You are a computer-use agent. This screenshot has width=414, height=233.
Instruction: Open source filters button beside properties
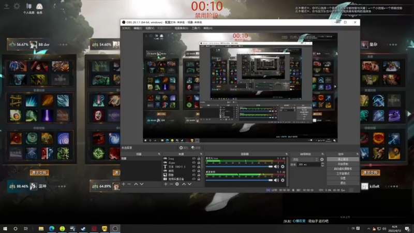tap(196, 148)
